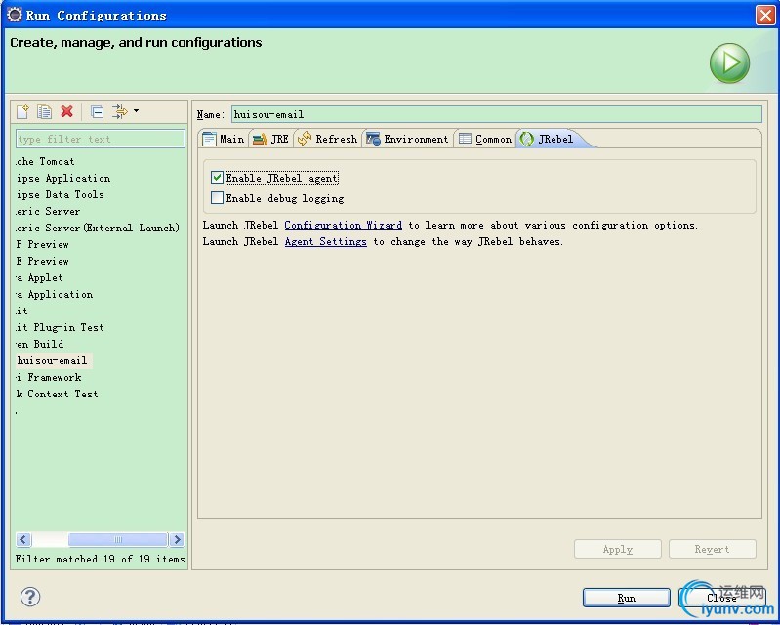Image resolution: width=780 pixels, height=625 pixels.
Task: Click the Run button
Action: click(627, 598)
